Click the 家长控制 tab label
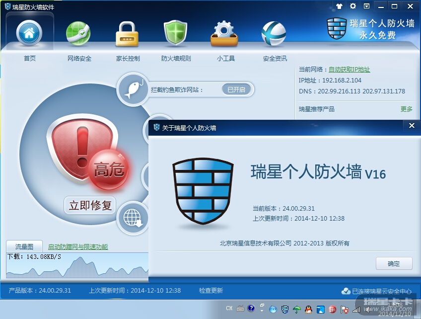Screen dimensions: 421x319 coord(128,58)
